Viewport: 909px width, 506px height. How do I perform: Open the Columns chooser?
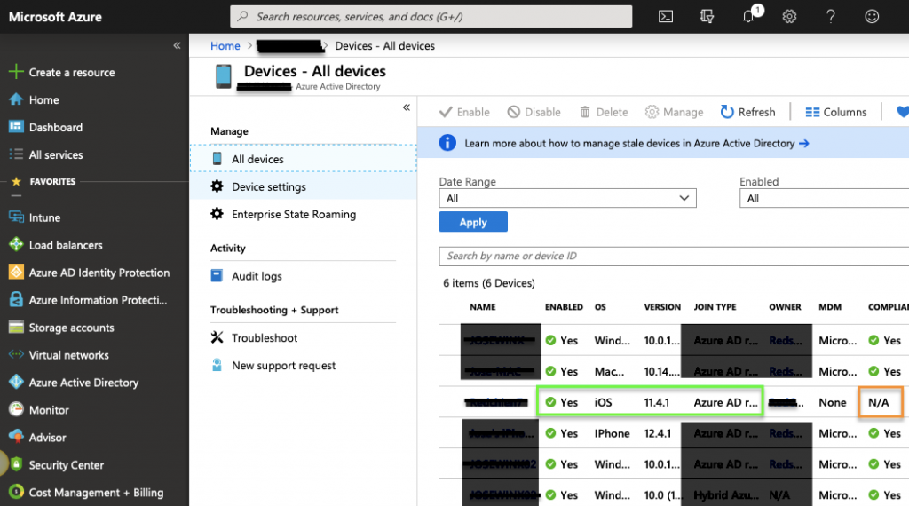pos(836,112)
